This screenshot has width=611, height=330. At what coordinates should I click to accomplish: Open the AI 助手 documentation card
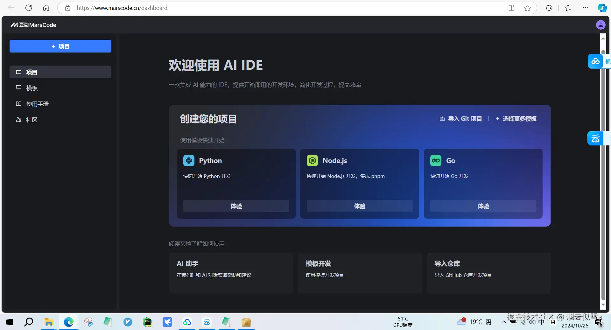231,273
